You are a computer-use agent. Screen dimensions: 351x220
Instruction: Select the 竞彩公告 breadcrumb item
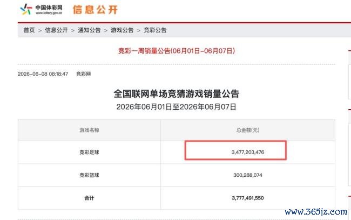click(x=155, y=30)
